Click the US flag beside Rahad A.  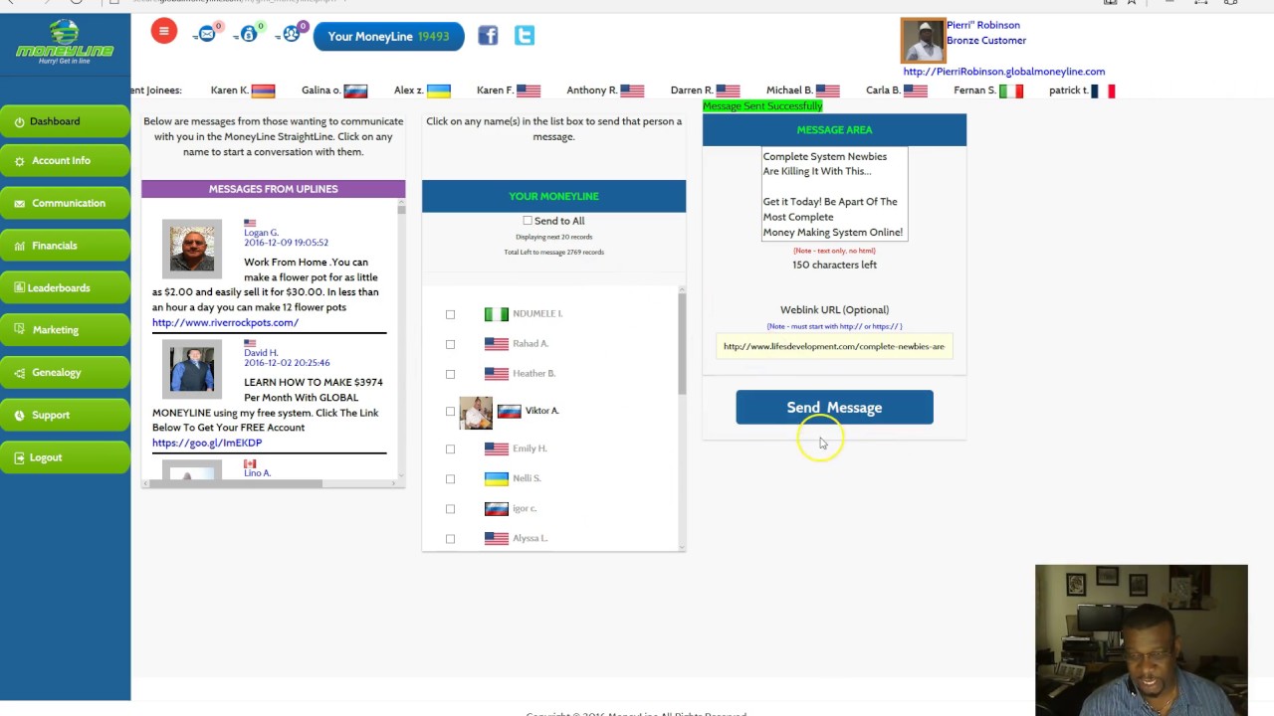[496, 344]
